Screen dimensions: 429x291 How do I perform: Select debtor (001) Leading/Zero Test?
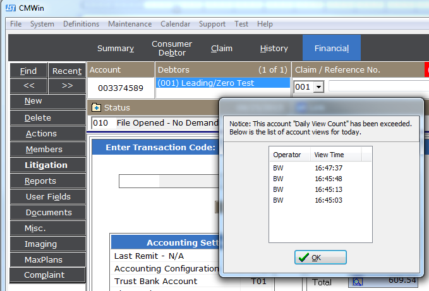[222, 83]
